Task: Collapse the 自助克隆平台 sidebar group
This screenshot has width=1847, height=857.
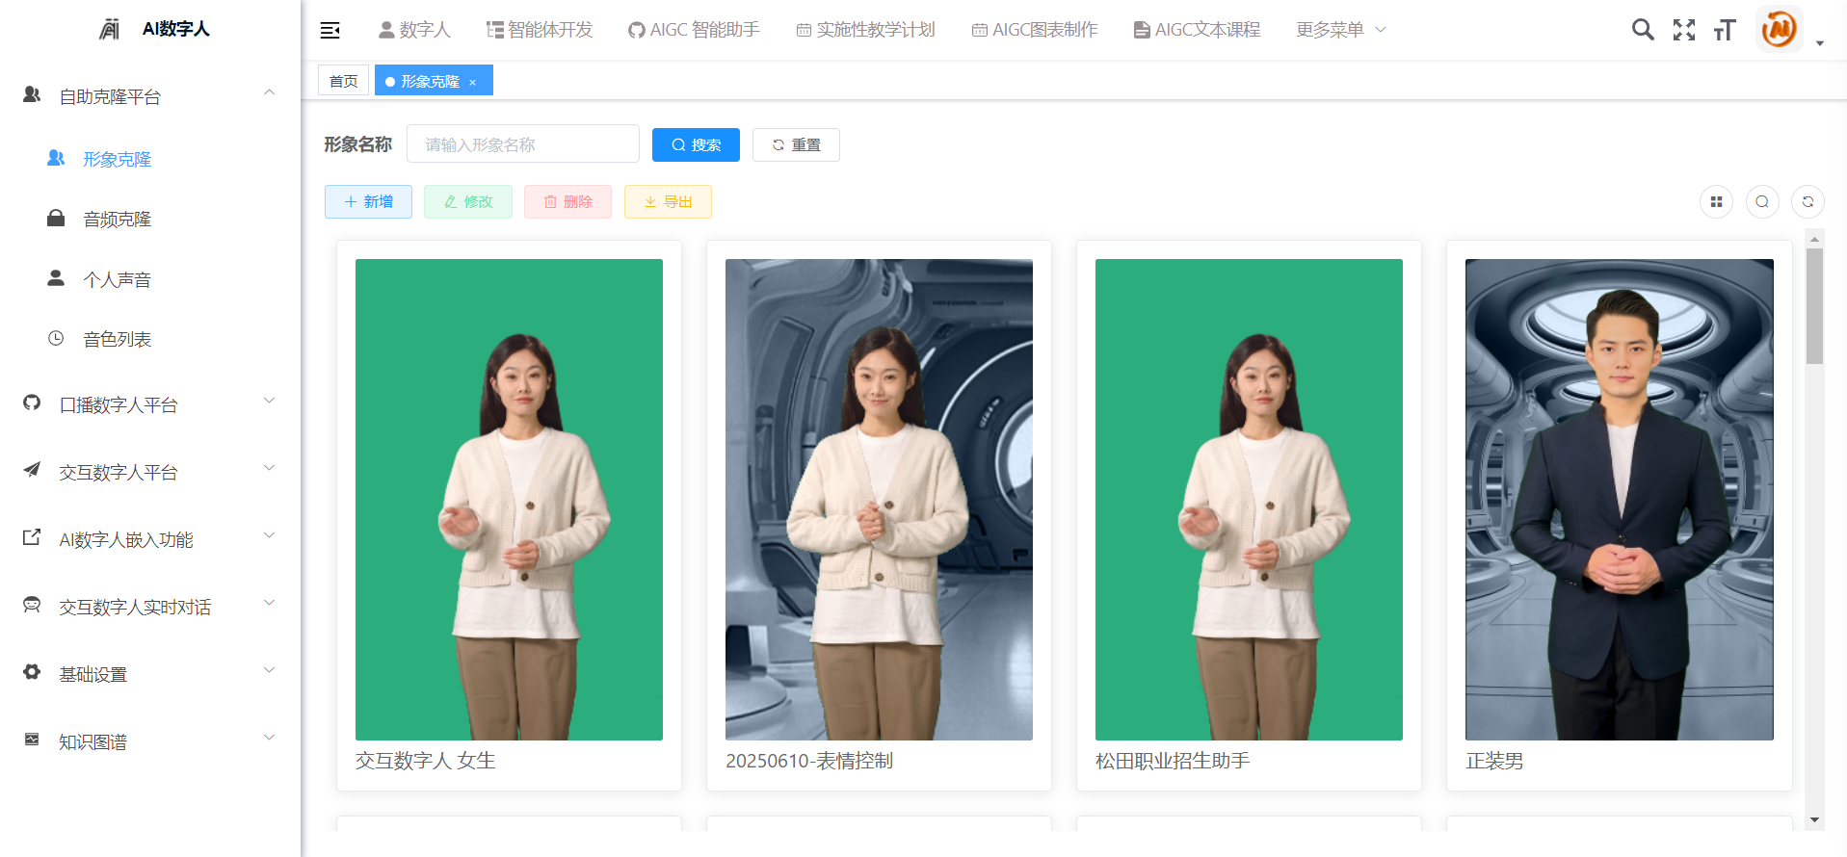Action: (150, 96)
